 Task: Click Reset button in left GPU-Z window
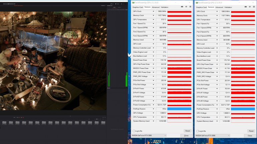tap(187, 131)
